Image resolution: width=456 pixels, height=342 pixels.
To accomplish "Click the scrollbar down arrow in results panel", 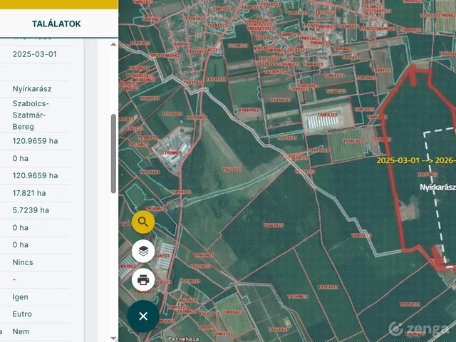I will pos(113,337).
